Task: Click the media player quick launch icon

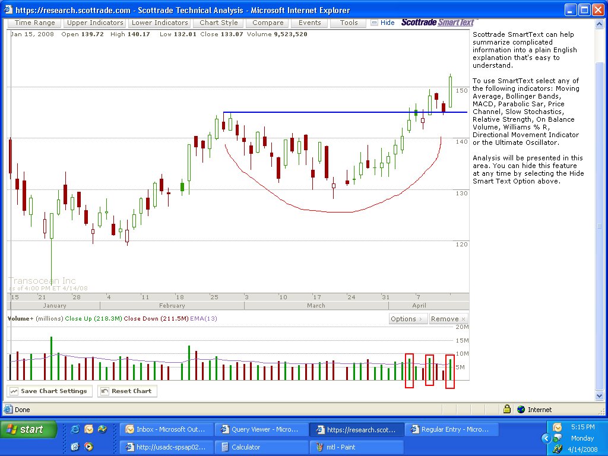Action: point(89,446)
